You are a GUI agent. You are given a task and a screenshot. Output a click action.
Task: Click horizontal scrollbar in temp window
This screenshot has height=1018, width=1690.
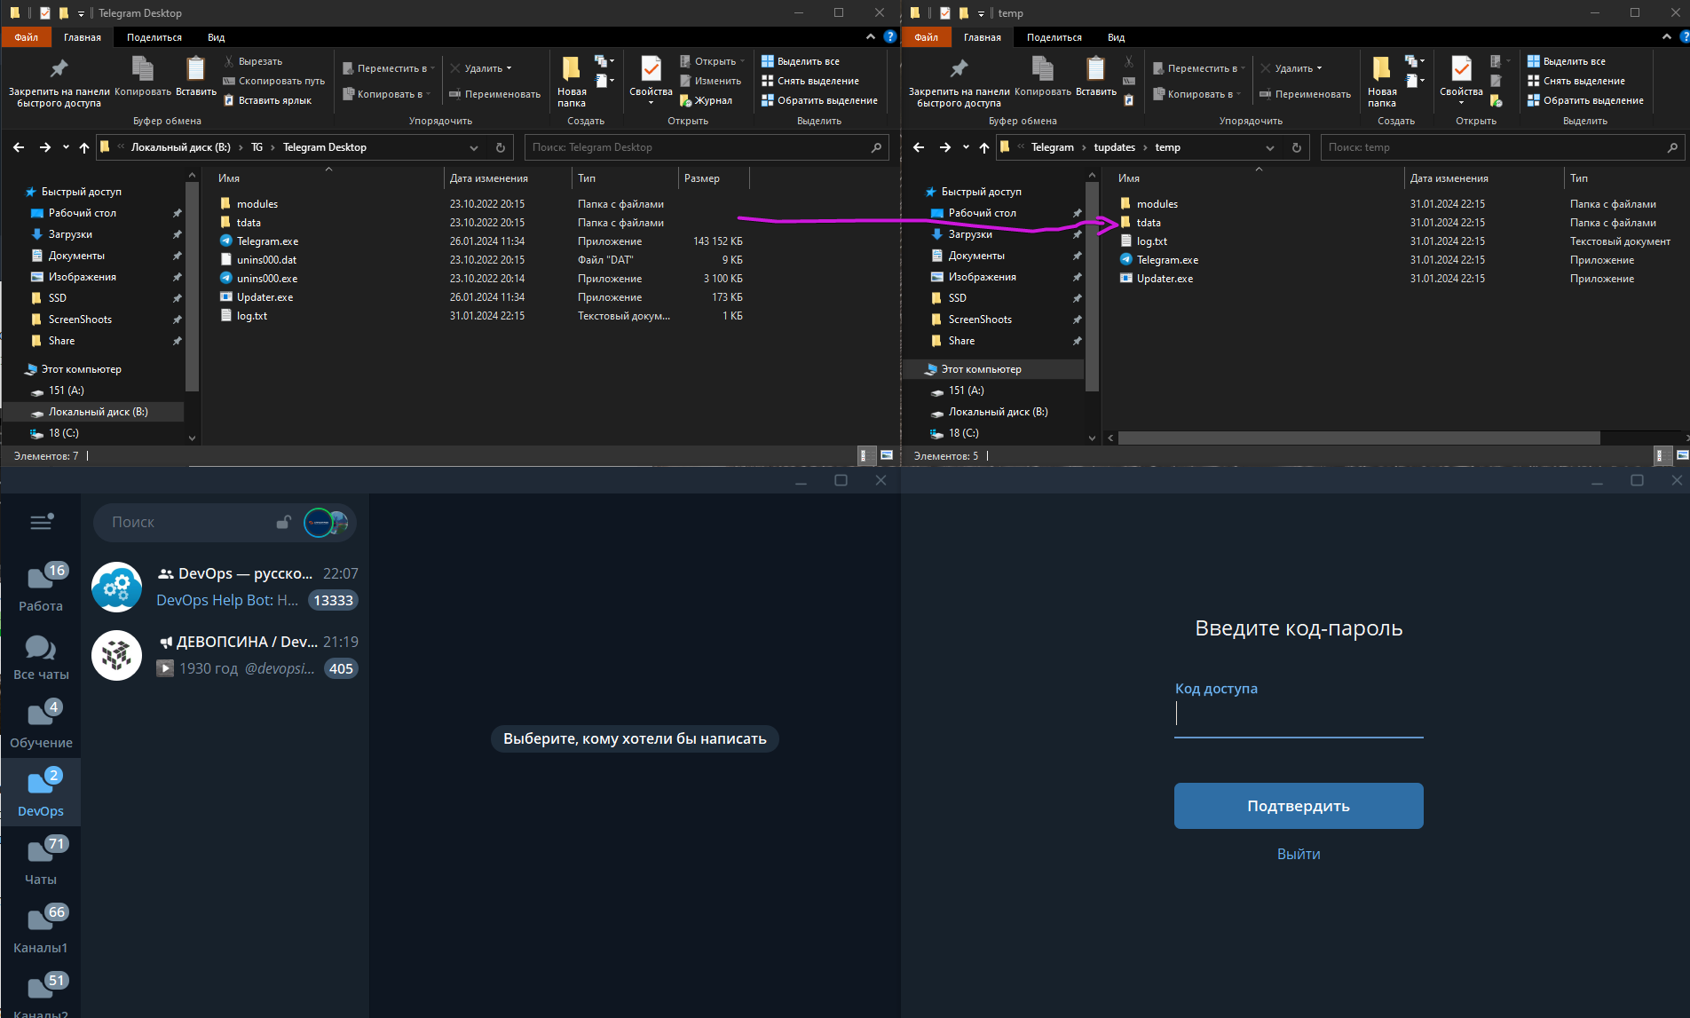(1358, 438)
